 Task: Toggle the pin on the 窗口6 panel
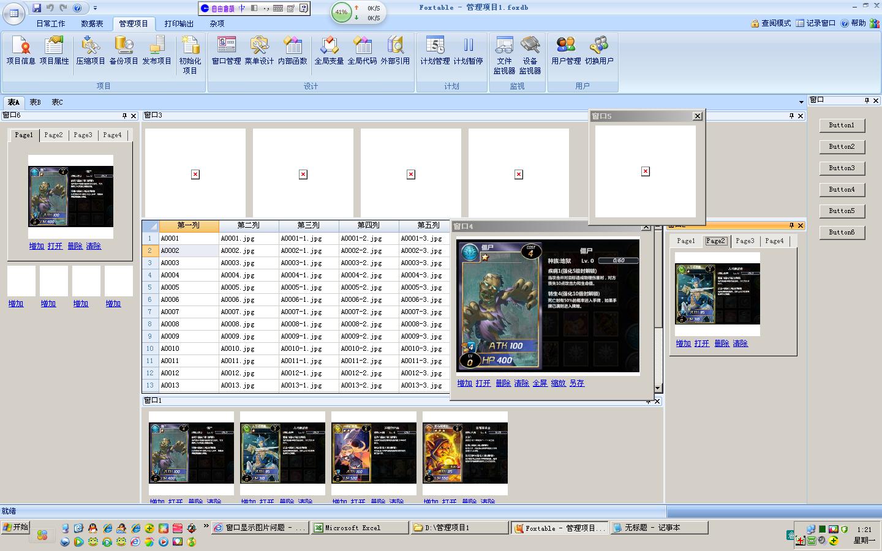[124, 116]
